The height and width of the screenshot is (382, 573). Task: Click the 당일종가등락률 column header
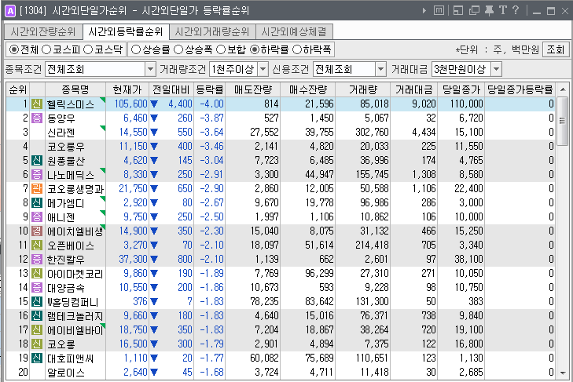click(520, 89)
